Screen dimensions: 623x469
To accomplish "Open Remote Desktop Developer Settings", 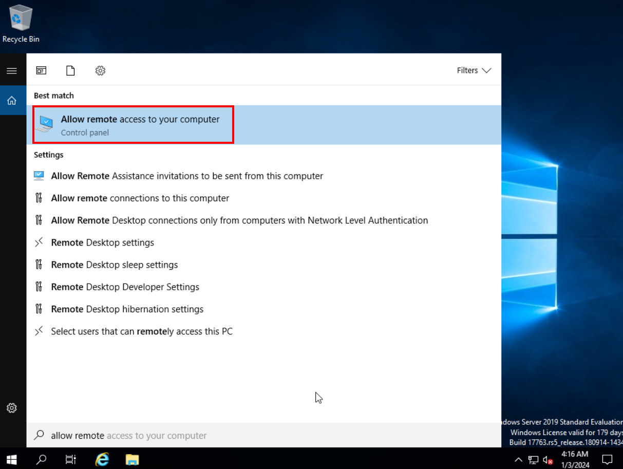I will click(x=125, y=287).
